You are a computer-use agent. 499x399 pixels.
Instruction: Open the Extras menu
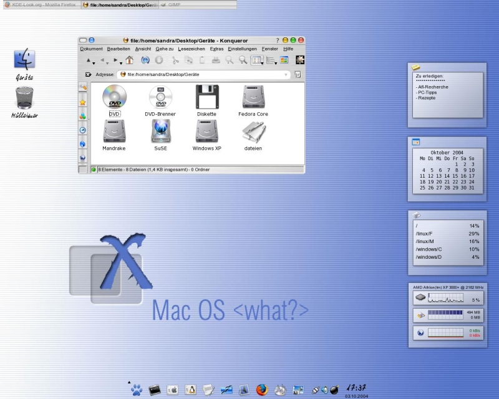point(216,49)
